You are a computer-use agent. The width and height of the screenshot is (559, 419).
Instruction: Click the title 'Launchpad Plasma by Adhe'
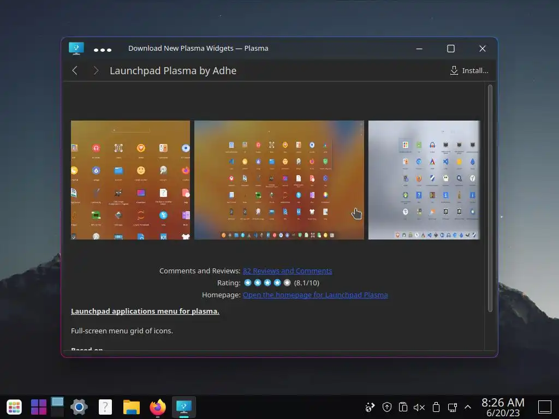[x=173, y=70]
